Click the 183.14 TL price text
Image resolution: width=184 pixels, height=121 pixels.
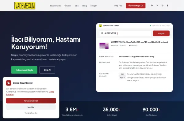click(135, 46)
